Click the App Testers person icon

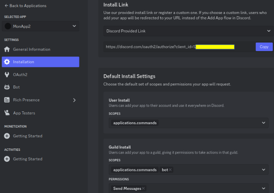click(x=7, y=113)
